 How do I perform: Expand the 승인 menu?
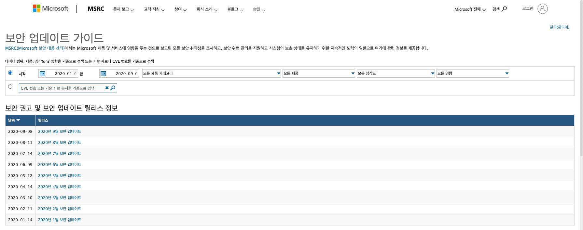[259, 9]
